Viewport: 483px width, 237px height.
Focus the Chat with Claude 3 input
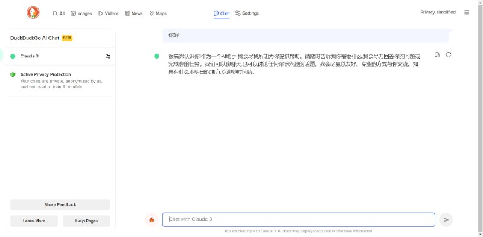tap(299, 219)
